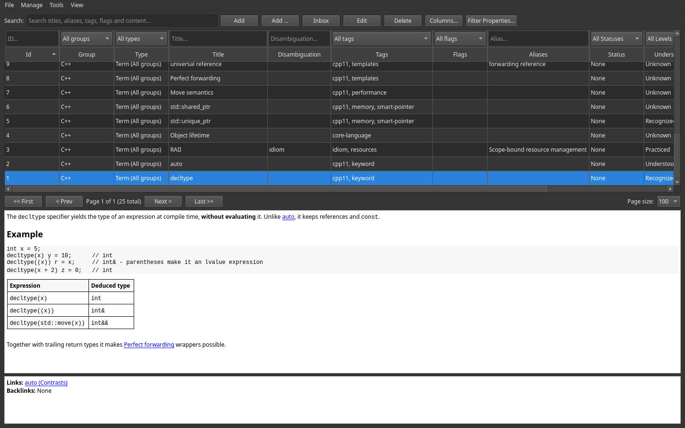Open Filter Properties...
This screenshot has width=685, height=428.
coord(491,21)
